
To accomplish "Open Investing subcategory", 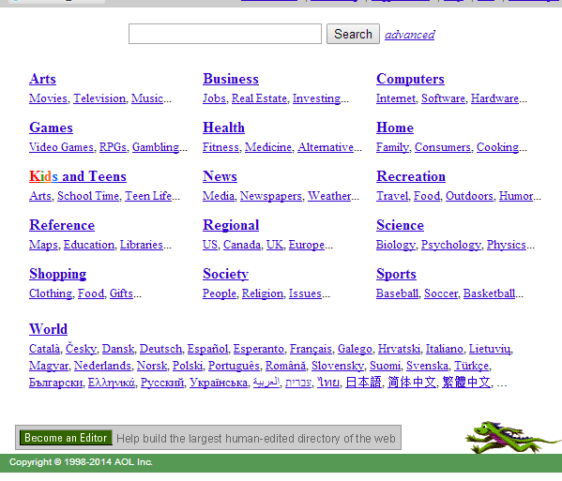I will 317,98.
